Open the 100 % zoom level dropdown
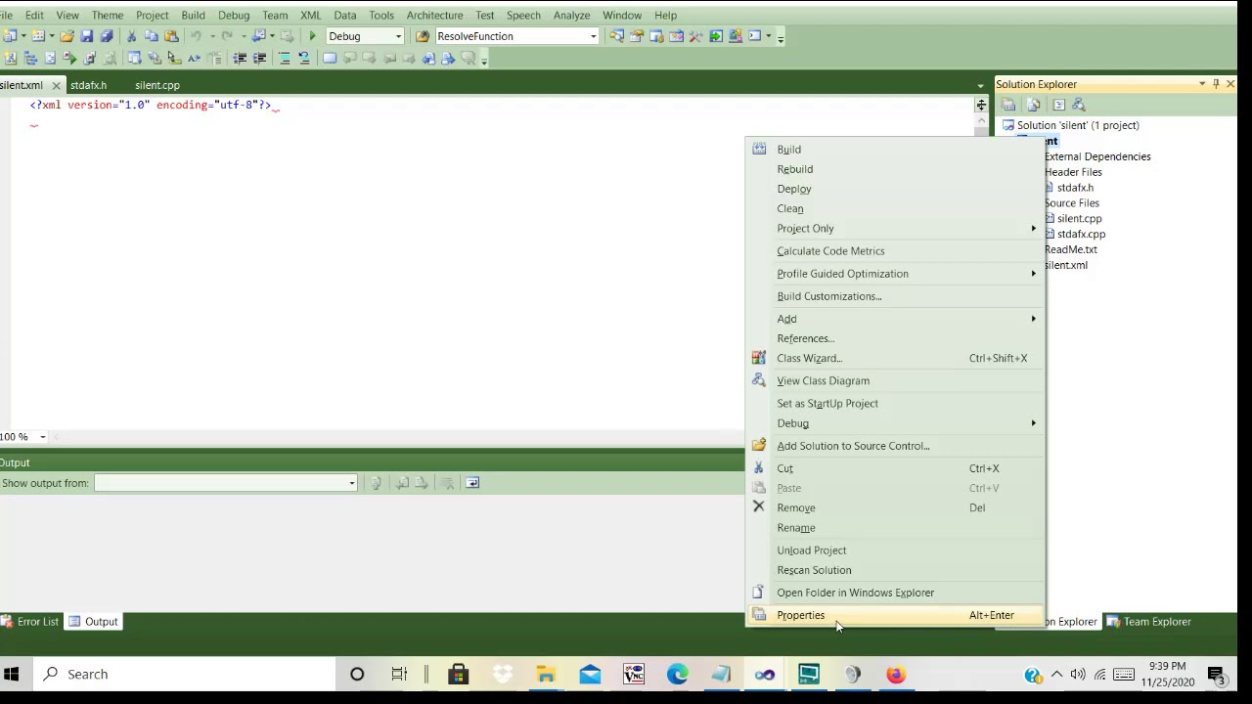This screenshot has height=704, width=1252. [42, 437]
